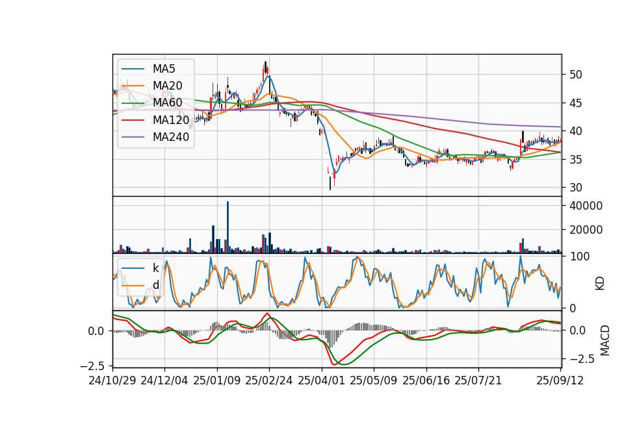Select the 25/07/21 date label
Image resolution: width=624 pixels, height=448 pixels.
tap(478, 380)
